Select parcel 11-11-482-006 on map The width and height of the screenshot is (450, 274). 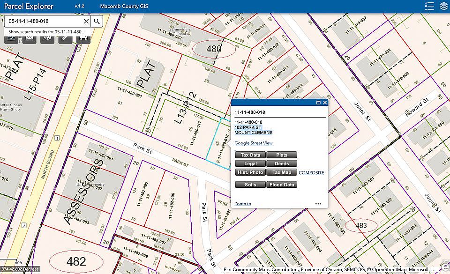pyautogui.click(x=172, y=206)
